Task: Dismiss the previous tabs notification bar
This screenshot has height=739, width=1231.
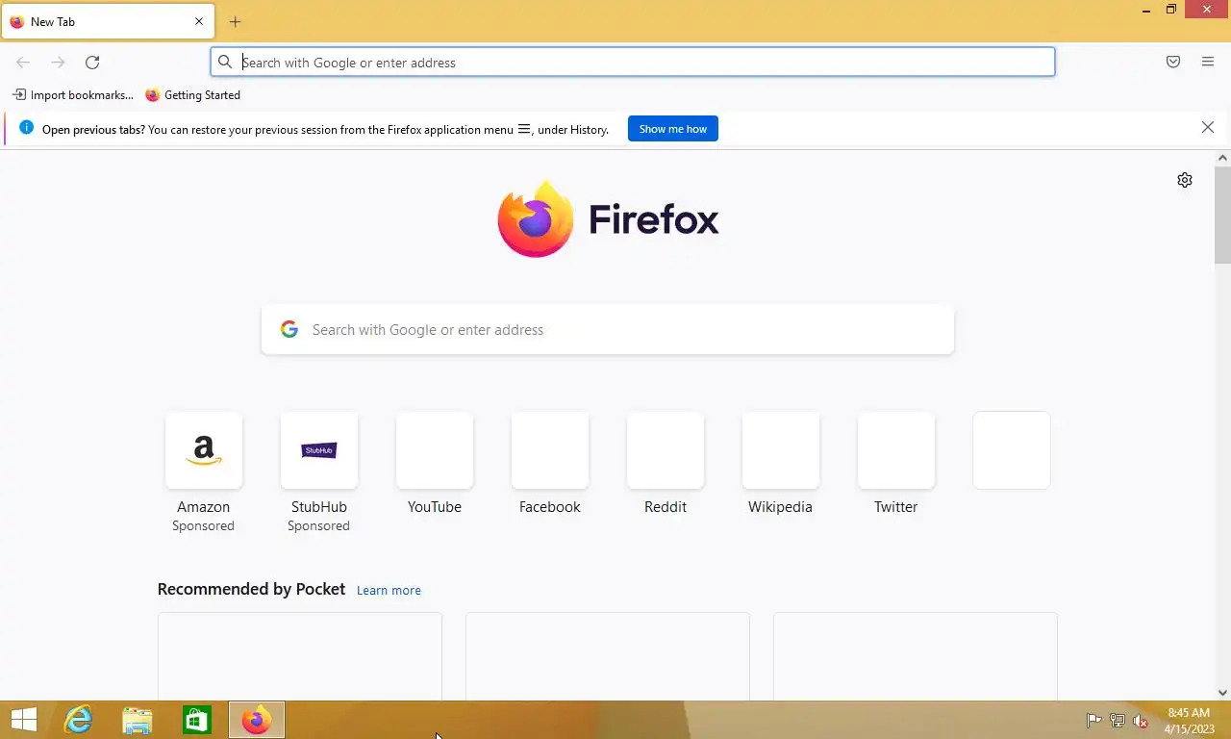Action: point(1208,127)
